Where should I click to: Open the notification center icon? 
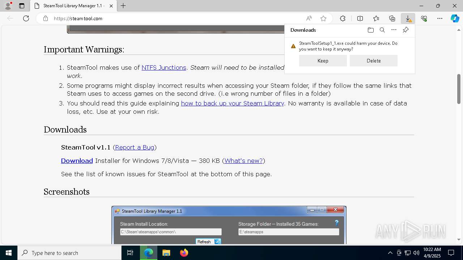click(451, 253)
